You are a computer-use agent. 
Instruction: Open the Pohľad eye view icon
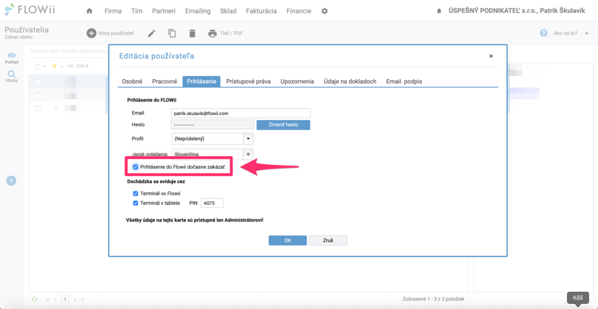click(12, 55)
